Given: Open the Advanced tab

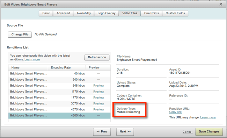Looking at the screenshot, I should coord(63,13).
